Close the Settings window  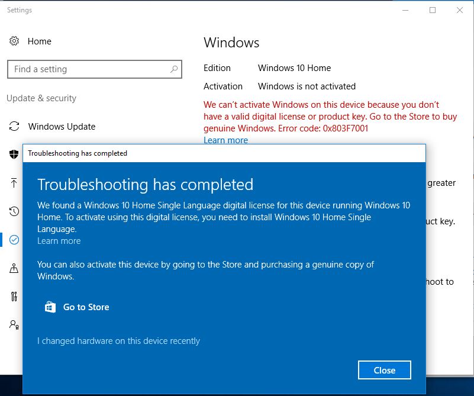click(x=460, y=10)
